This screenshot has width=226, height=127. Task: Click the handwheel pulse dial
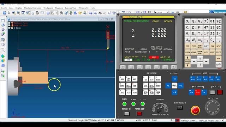[213, 107]
